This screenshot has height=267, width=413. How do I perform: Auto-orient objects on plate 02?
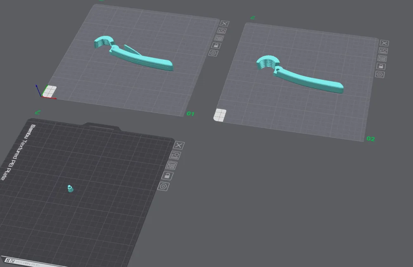click(x=383, y=50)
